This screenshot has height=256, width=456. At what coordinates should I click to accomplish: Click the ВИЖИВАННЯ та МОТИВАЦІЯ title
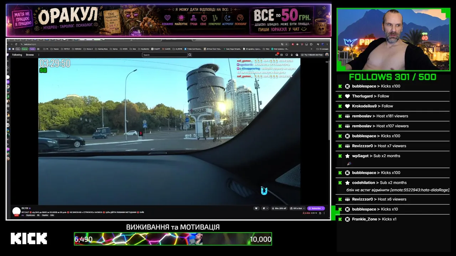pyautogui.click(x=173, y=227)
